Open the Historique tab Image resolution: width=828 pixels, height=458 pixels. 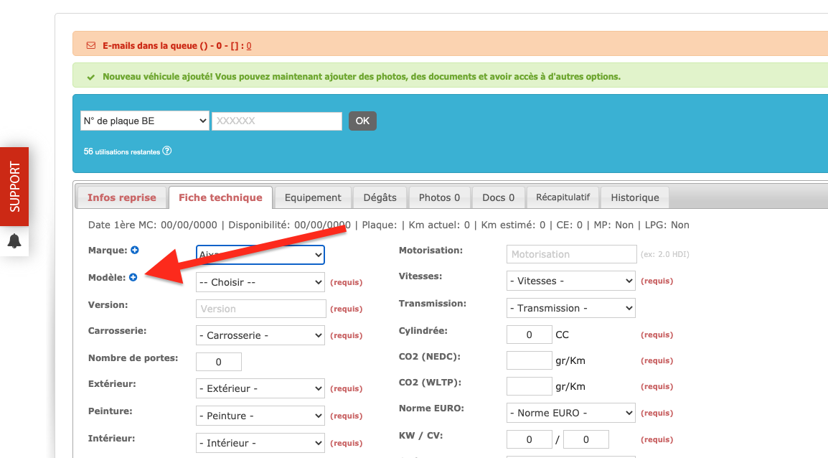(x=635, y=197)
